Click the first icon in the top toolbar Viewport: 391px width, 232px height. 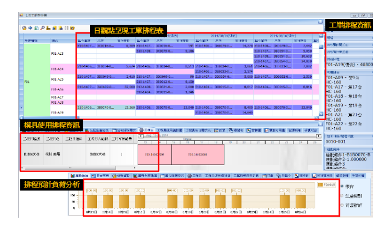[x=24, y=27]
